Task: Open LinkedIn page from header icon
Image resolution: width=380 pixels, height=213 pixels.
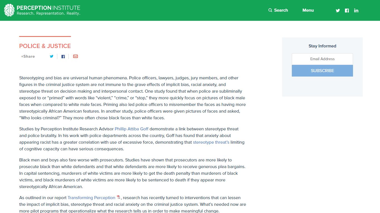Action: pos(356,11)
